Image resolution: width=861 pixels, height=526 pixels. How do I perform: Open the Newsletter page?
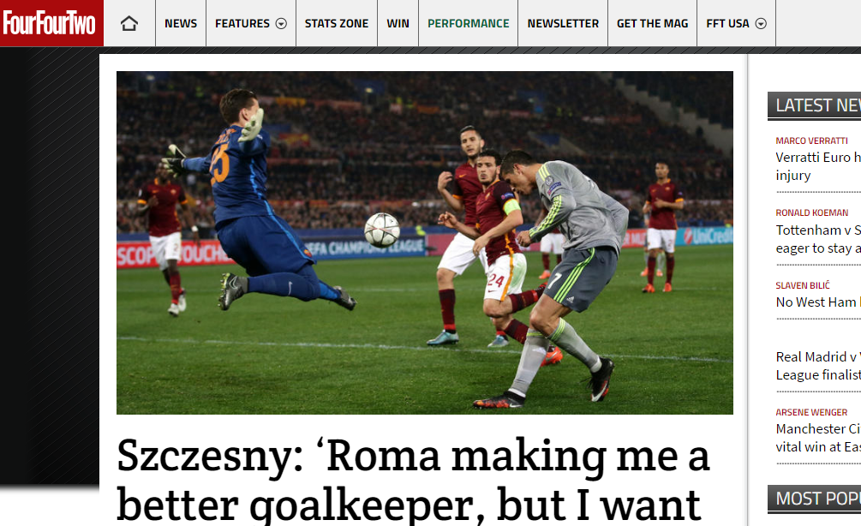[x=563, y=24]
